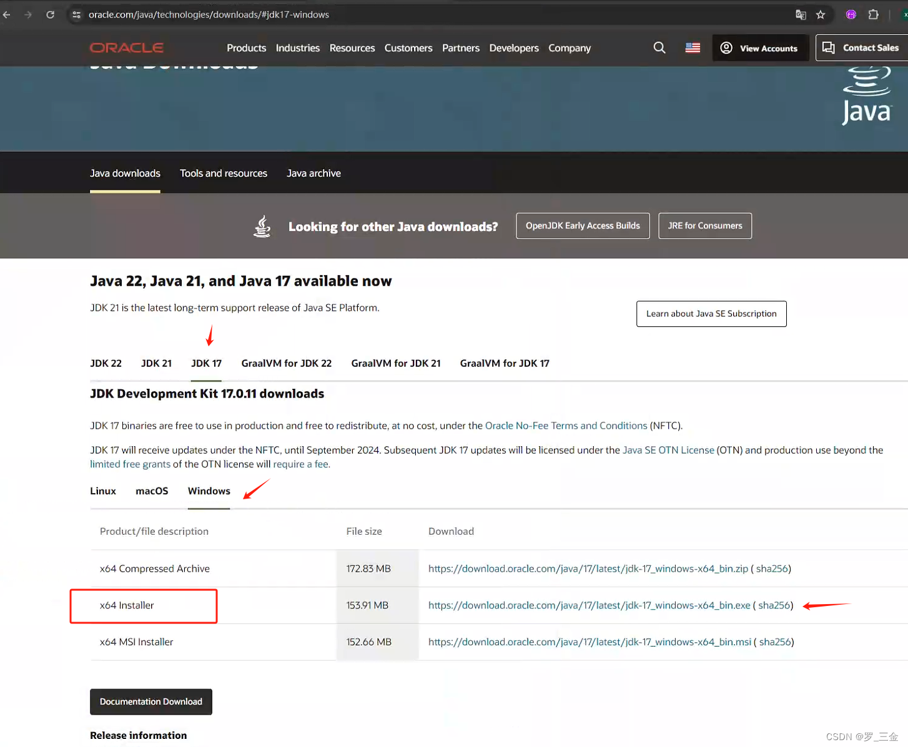Click x64 MSI Installer description cell

(213, 642)
